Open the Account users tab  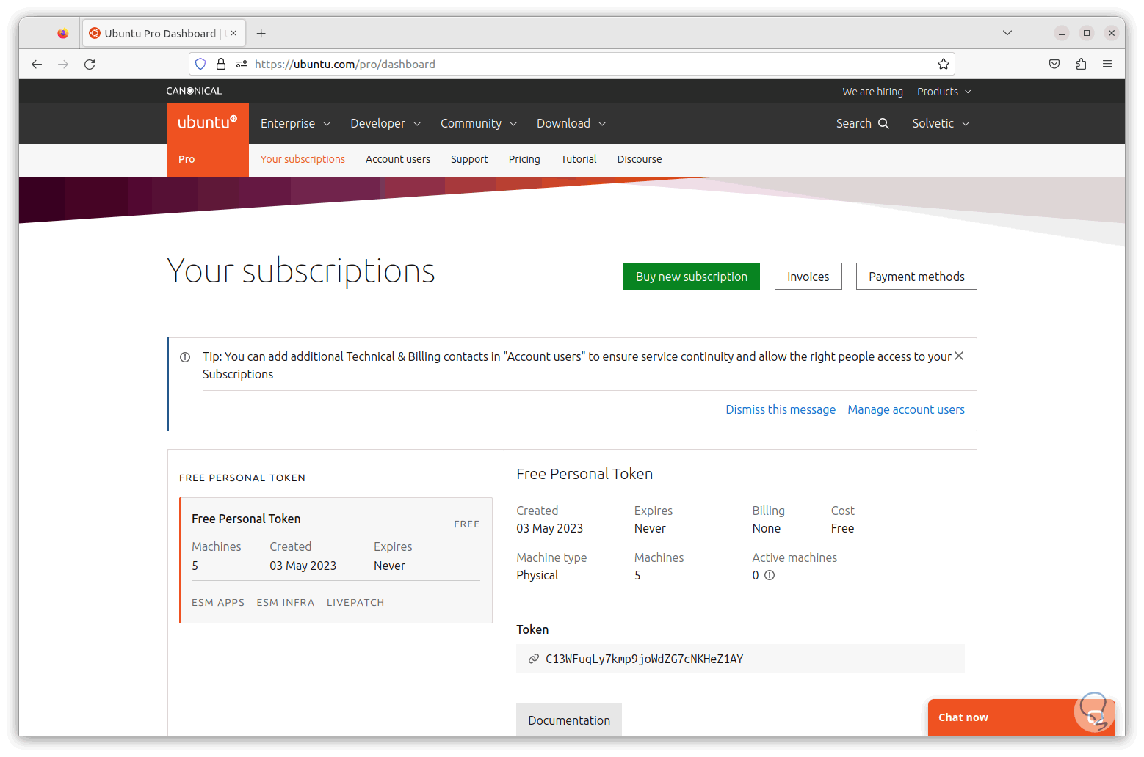click(x=398, y=159)
